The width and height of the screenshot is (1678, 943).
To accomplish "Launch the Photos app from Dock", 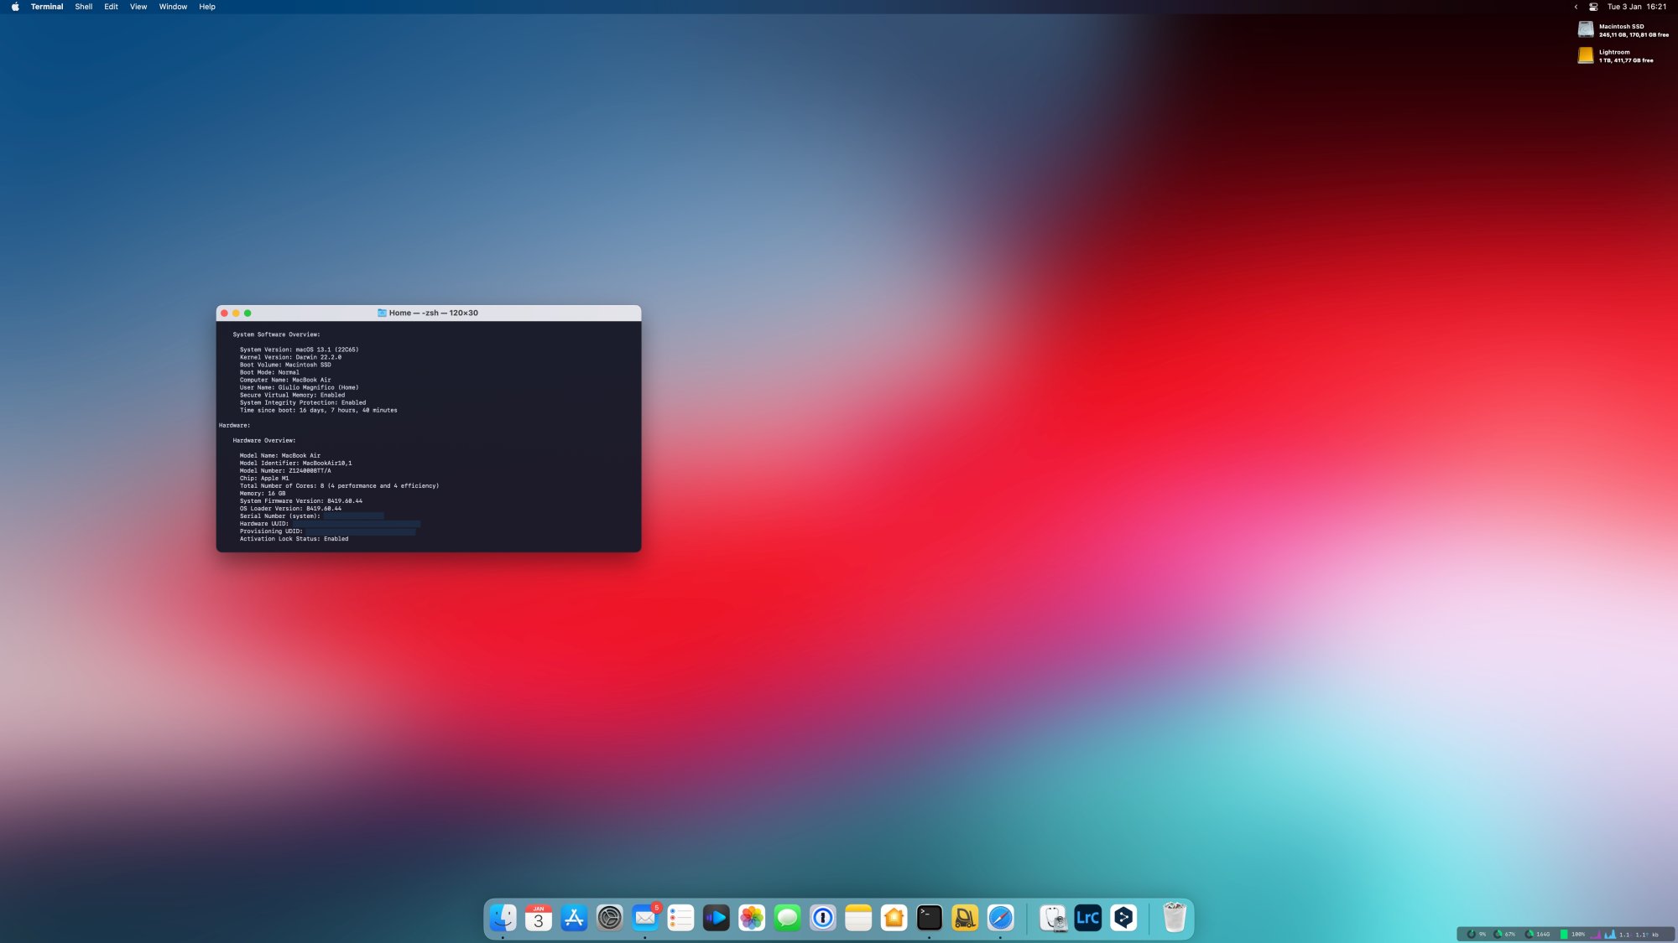I will [x=752, y=918].
